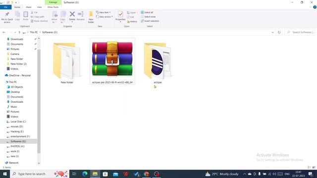
Task: Click the History ribbon command
Action: [x=132, y=21]
